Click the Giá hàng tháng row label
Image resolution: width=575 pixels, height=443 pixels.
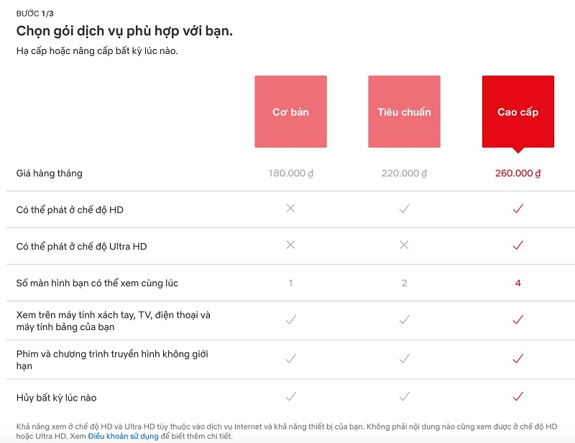[49, 173]
